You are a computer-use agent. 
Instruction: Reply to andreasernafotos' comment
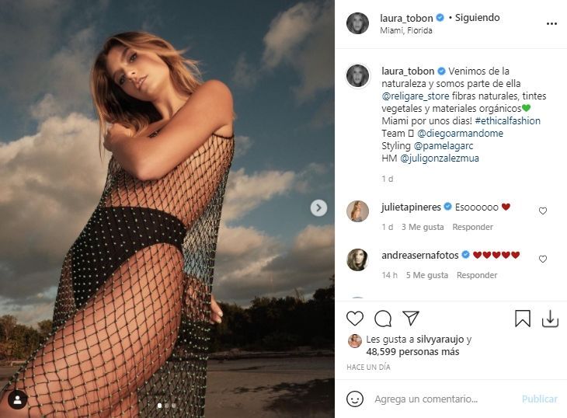[477, 275]
